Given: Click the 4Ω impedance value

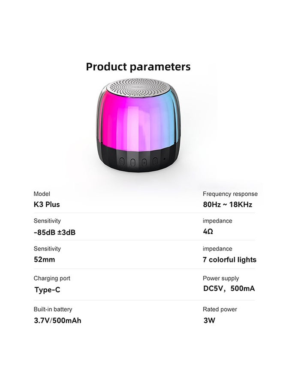Looking at the screenshot, I should tap(208, 232).
